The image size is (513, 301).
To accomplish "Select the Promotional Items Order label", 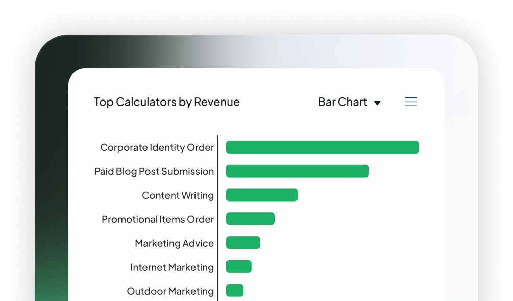I will (x=158, y=219).
